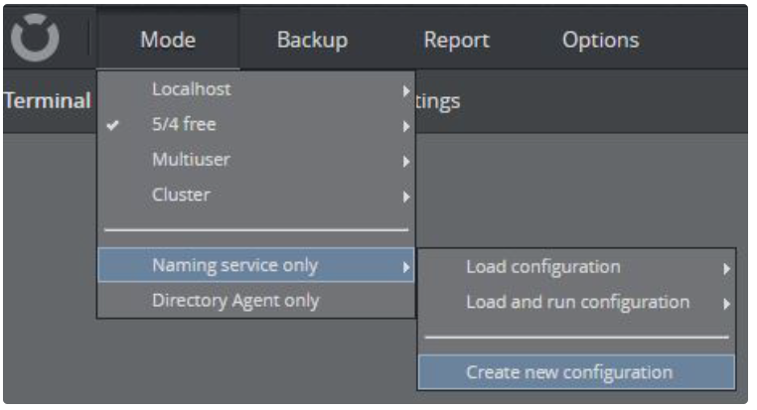Expand the 5/4 free submenu arrow

(406, 126)
